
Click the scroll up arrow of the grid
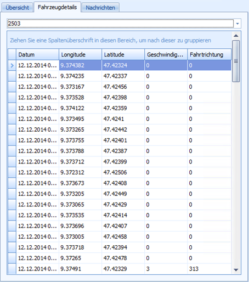pos(236,36)
